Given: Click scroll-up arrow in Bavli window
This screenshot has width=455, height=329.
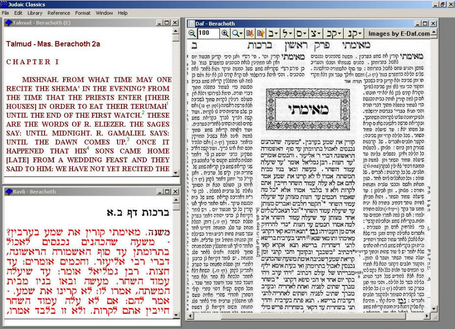Looking at the screenshot, I should (x=176, y=200).
